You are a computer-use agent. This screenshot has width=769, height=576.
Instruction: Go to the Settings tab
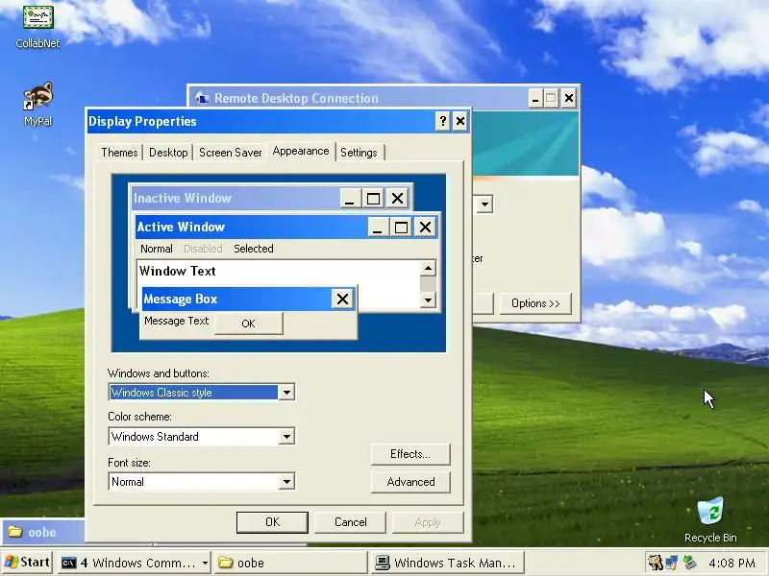point(359,153)
